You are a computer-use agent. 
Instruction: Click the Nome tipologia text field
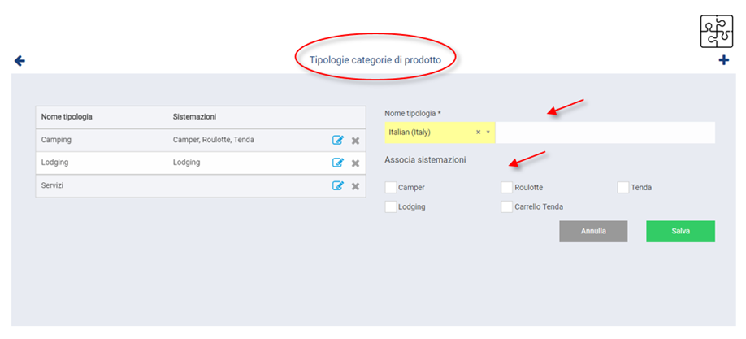coord(605,133)
